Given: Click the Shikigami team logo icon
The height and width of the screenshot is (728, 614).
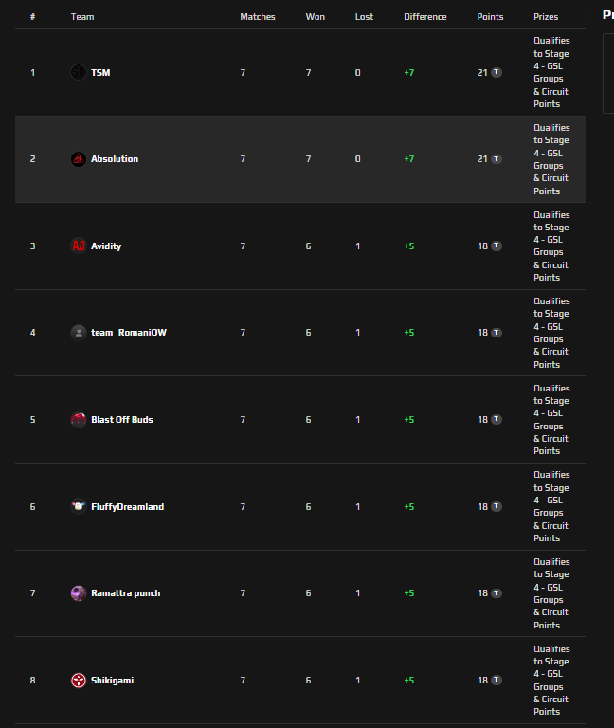Looking at the screenshot, I should pos(79,680).
